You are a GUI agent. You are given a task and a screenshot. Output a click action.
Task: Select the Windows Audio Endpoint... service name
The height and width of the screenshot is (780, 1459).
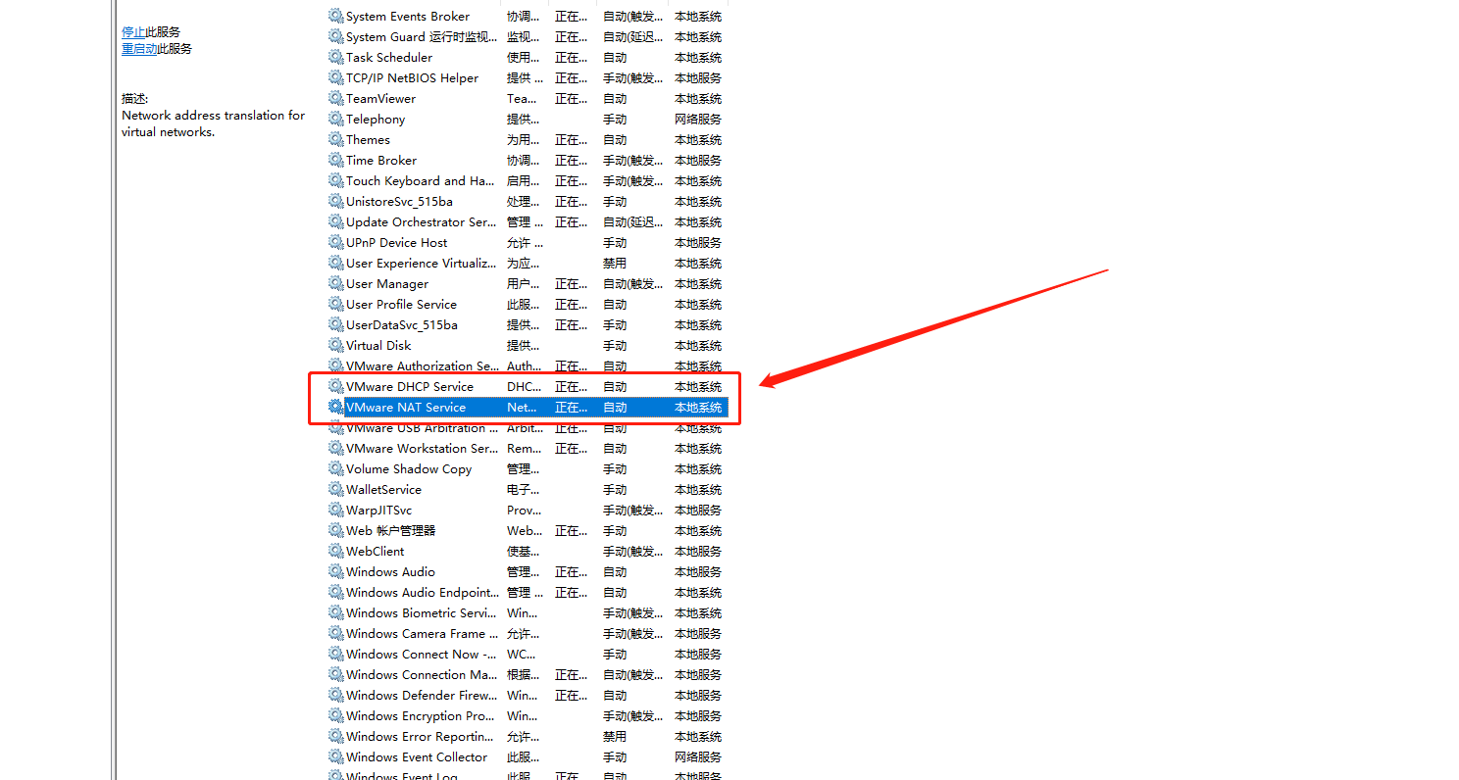tap(423, 593)
